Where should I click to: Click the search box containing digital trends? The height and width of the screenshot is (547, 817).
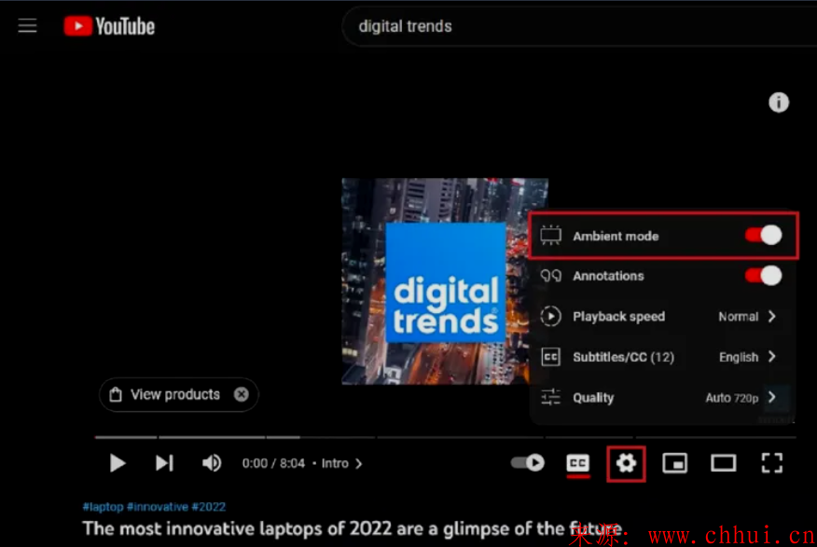pos(578,26)
